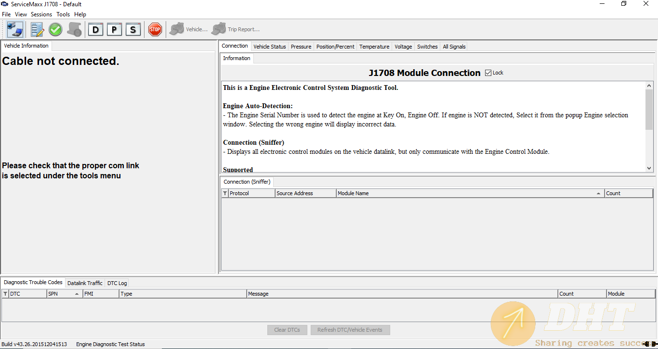Image resolution: width=658 pixels, height=349 pixels.
Task: Open the File menu
Action: 6,14
